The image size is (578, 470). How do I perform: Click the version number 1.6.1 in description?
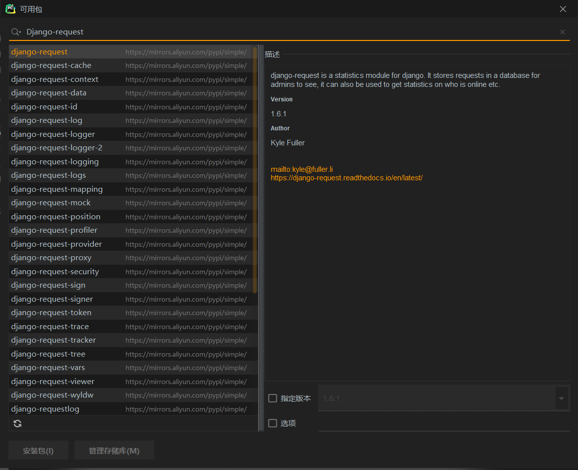pos(278,114)
